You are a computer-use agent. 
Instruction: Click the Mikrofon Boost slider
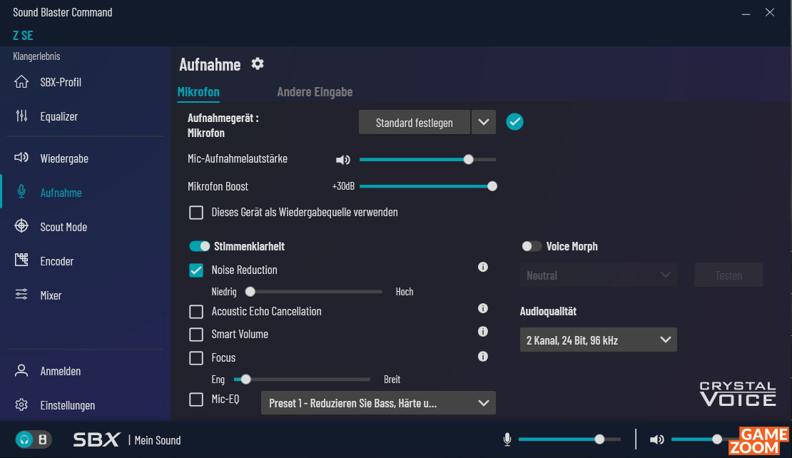pyautogui.click(x=427, y=186)
